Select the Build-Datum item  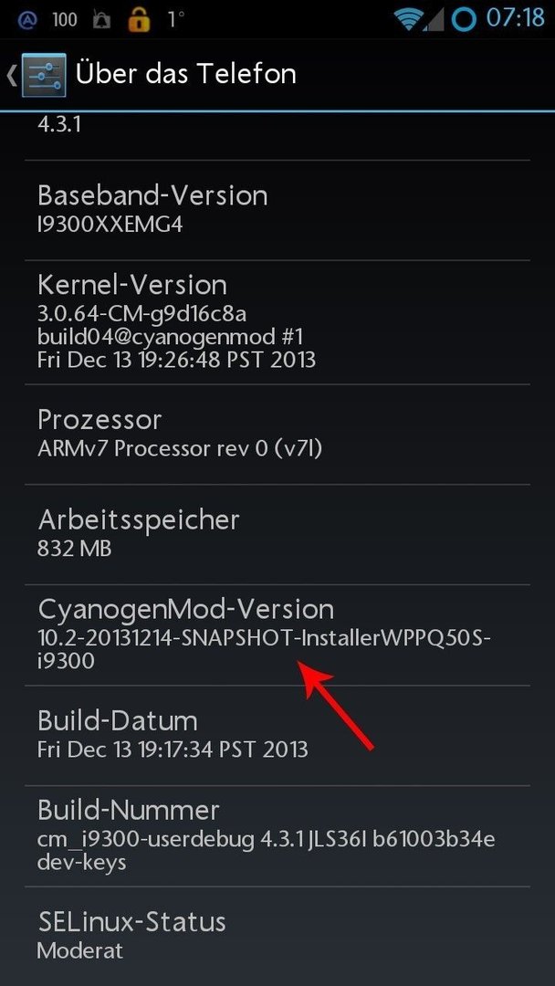[x=277, y=736]
